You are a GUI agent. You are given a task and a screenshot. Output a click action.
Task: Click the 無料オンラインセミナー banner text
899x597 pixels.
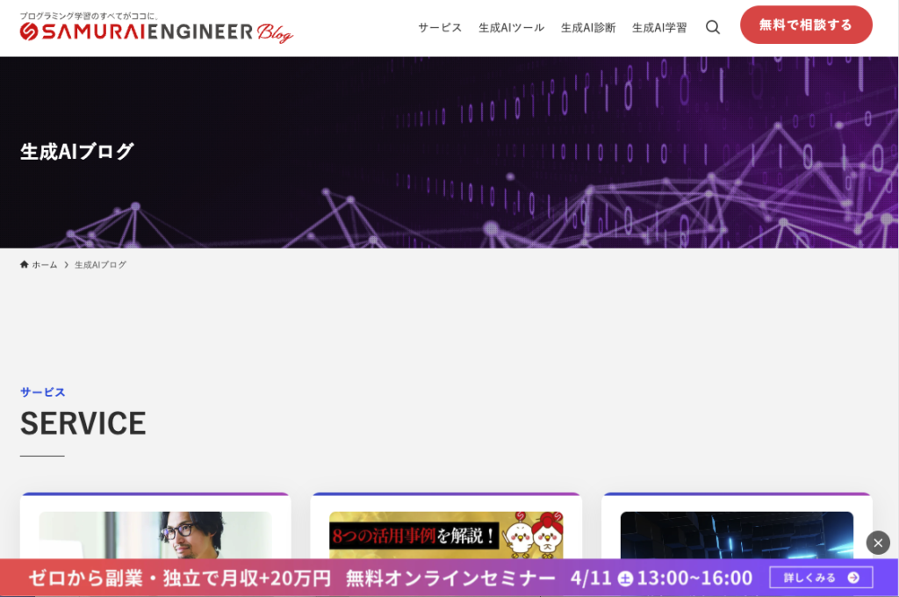450,578
